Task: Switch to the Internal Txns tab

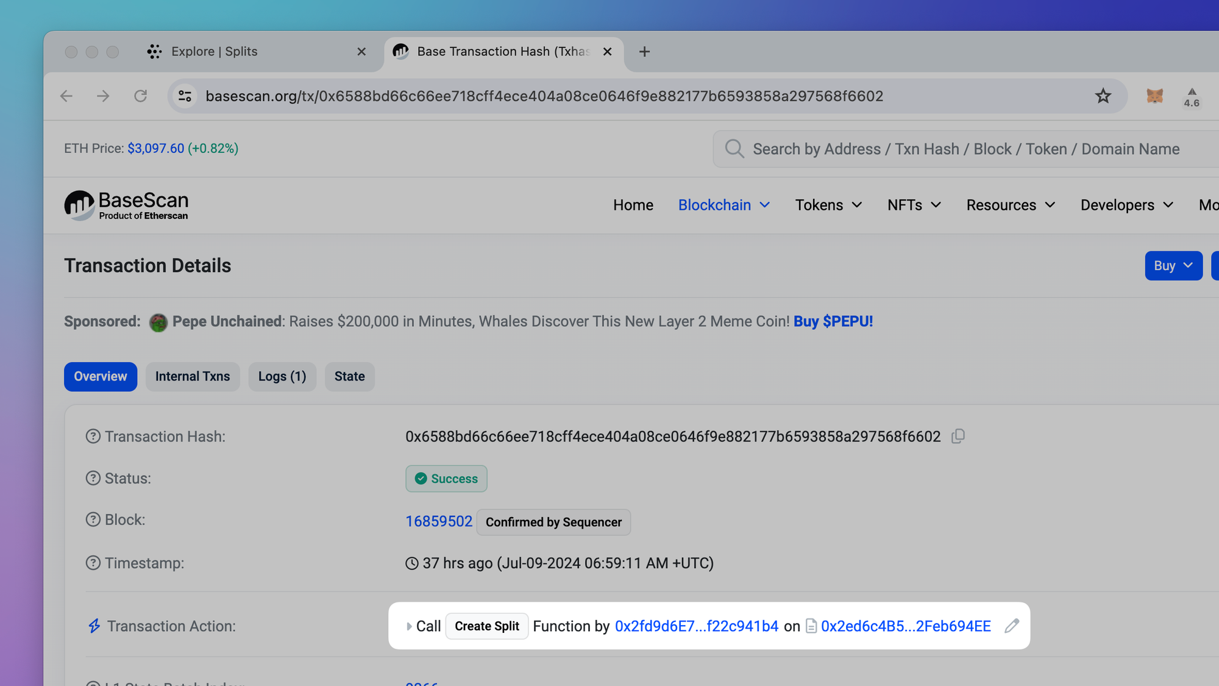Action: pyautogui.click(x=193, y=376)
